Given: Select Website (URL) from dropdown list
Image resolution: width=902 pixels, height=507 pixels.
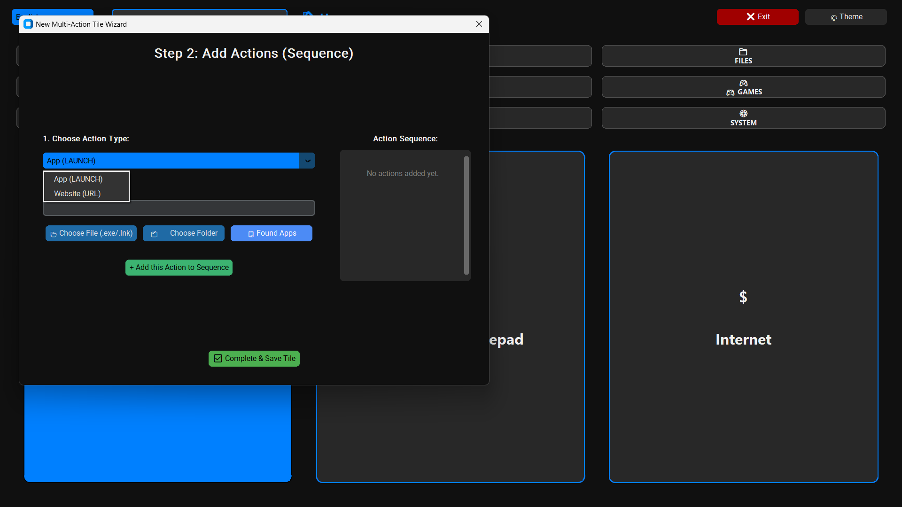Looking at the screenshot, I should tap(77, 194).
